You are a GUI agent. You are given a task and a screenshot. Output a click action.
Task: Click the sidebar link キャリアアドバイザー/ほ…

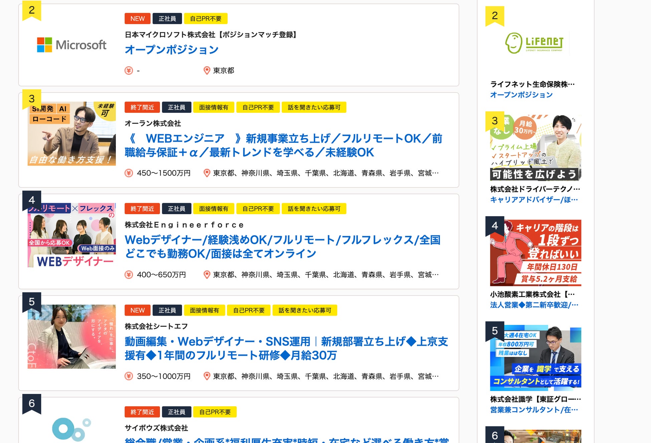(x=533, y=199)
